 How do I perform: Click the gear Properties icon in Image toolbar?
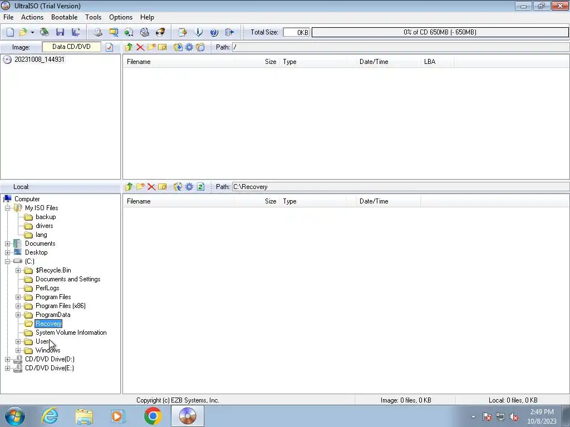coord(189,47)
